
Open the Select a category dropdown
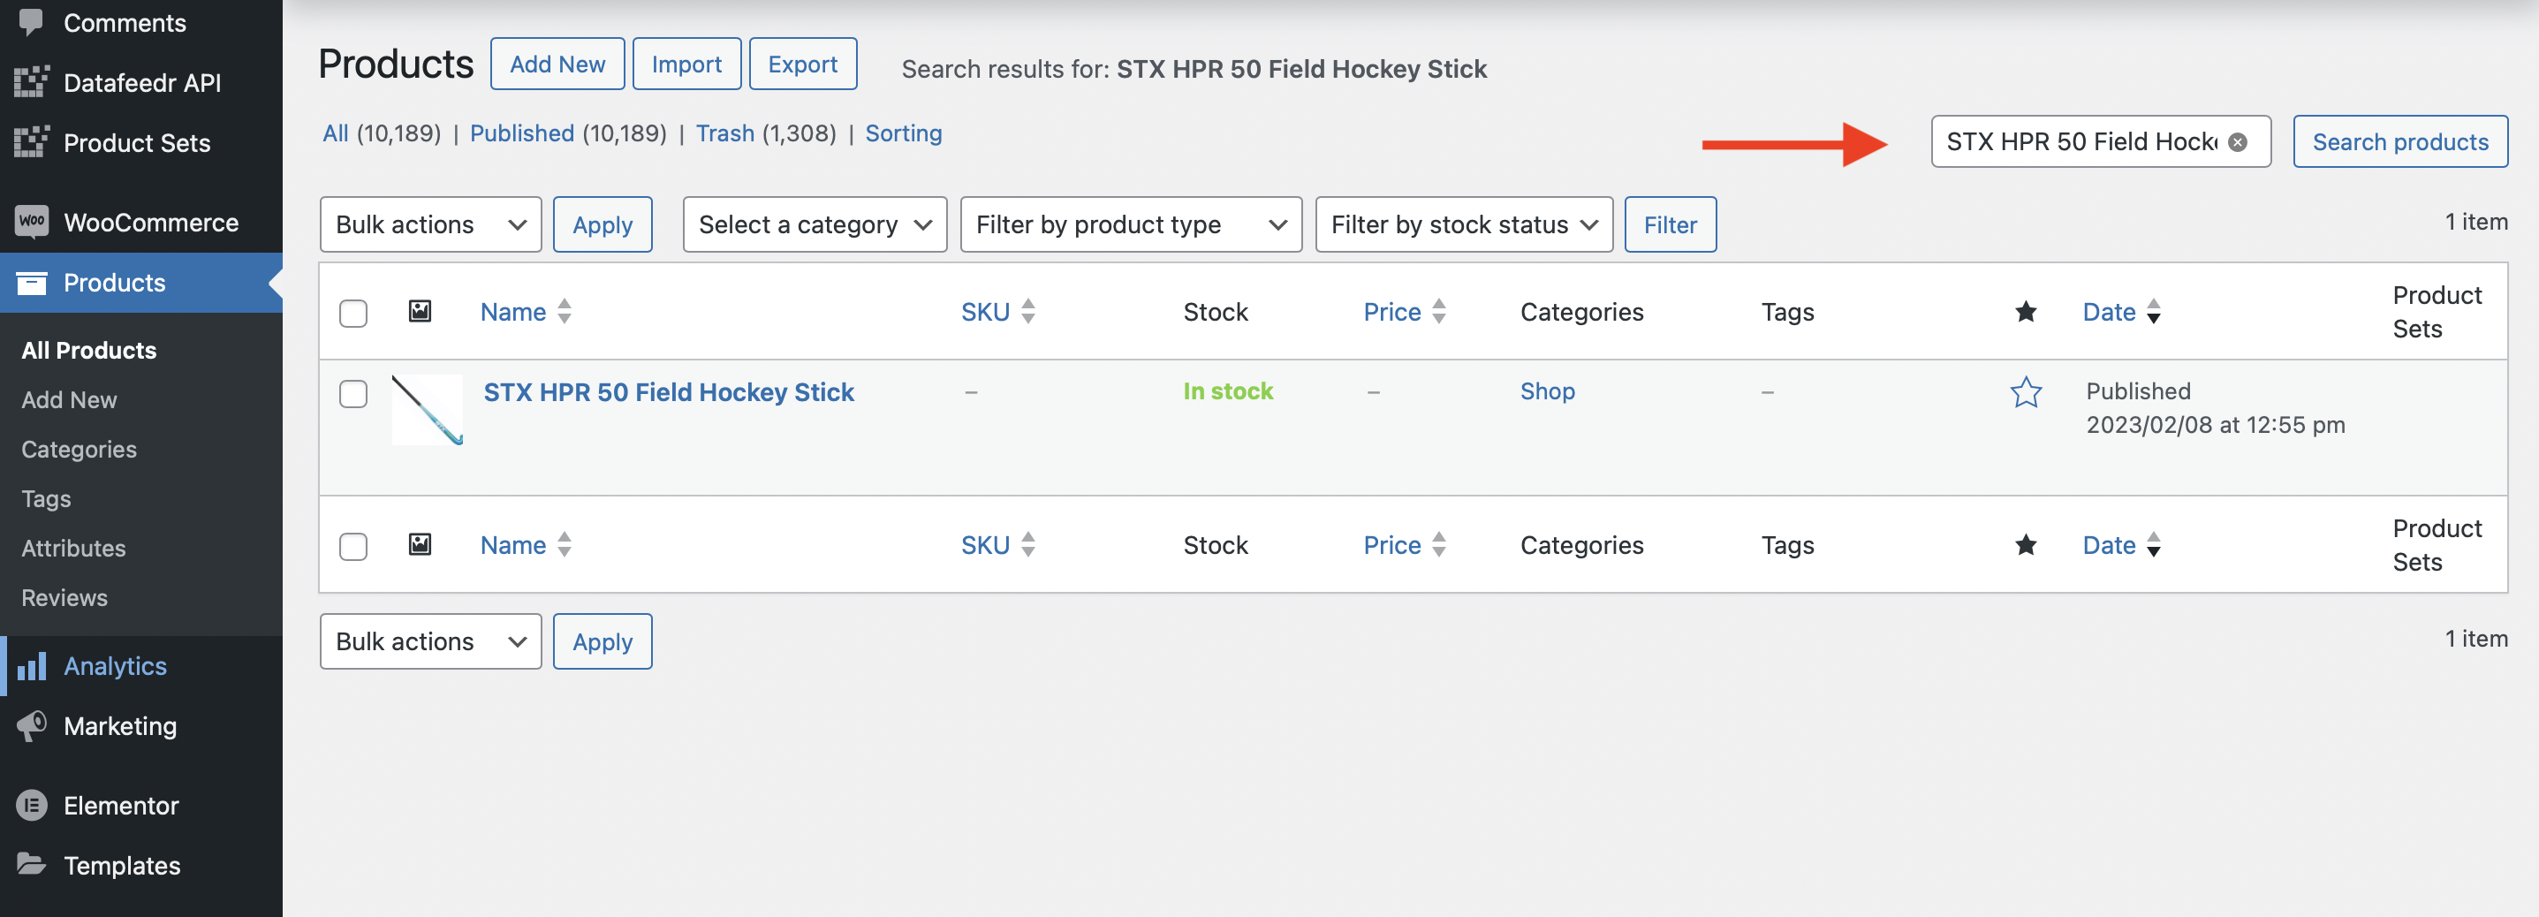815,224
